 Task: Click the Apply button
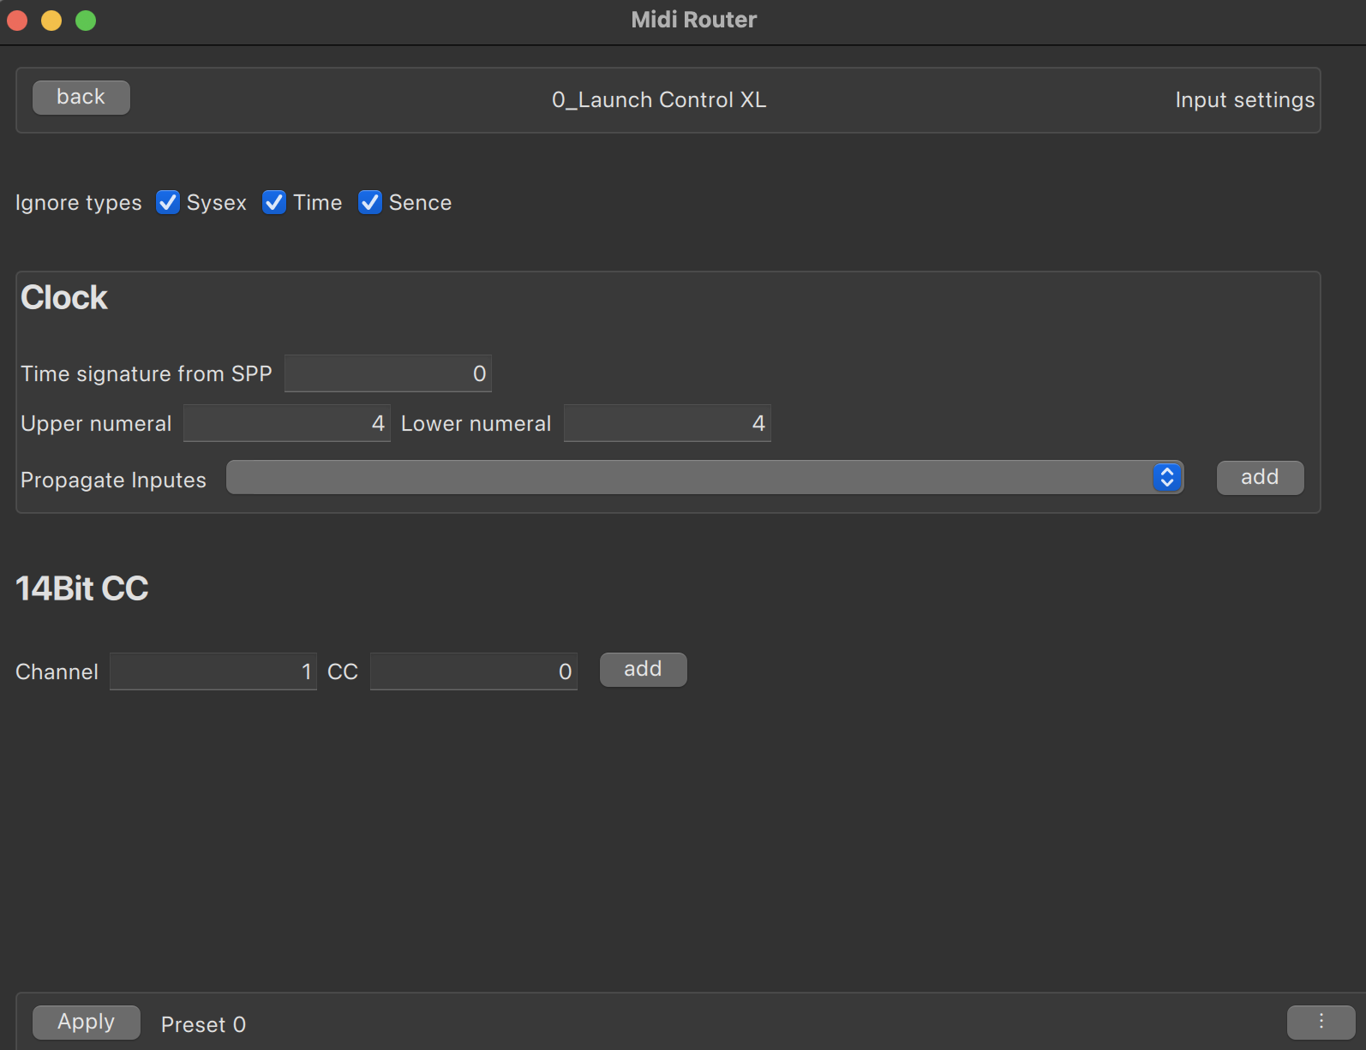[87, 1022]
